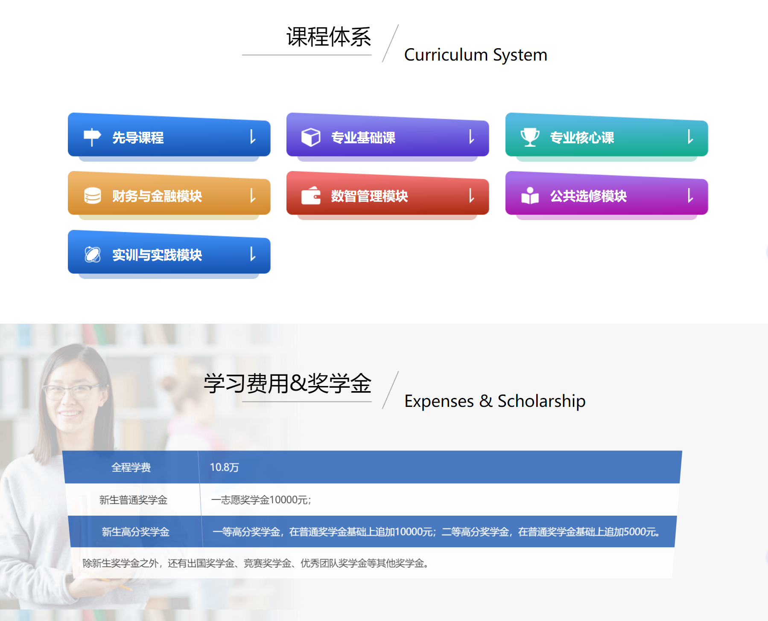Expand the 财务与金融模块 down arrow
This screenshot has width=768, height=621.
click(253, 195)
